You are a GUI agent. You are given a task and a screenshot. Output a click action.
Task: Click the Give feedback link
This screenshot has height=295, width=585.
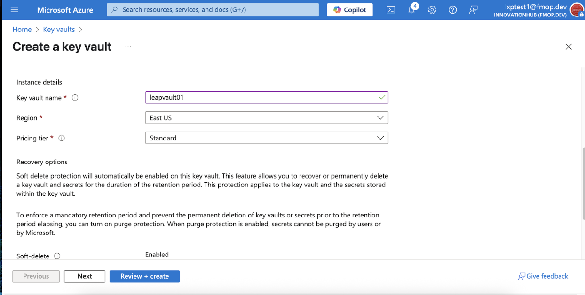(x=543, y=276)
